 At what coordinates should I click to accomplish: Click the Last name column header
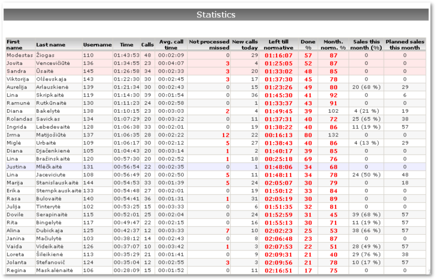tap(50, 45)
